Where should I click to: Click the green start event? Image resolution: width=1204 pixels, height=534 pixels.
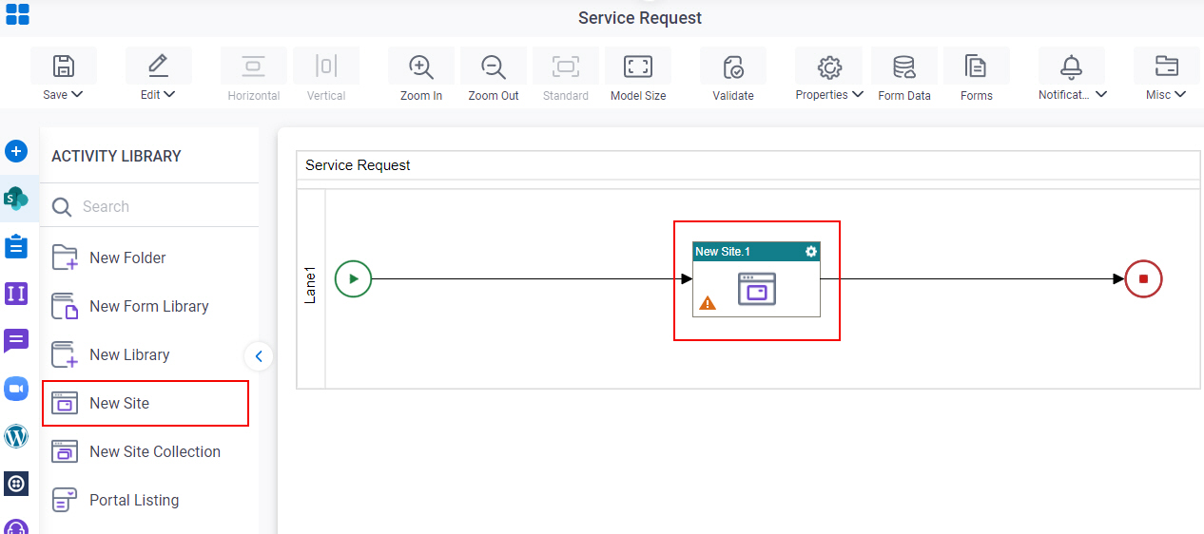(x=353, y=279)
